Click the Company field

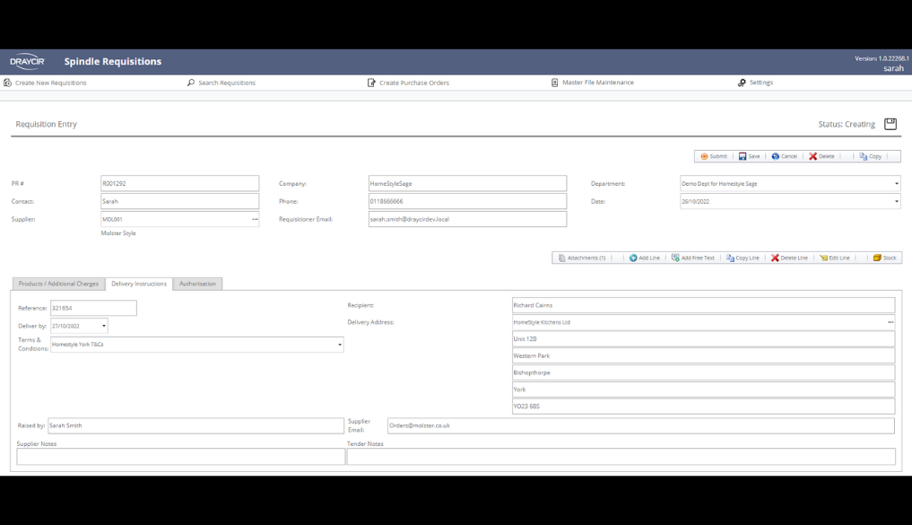click(x=467, y=183)
